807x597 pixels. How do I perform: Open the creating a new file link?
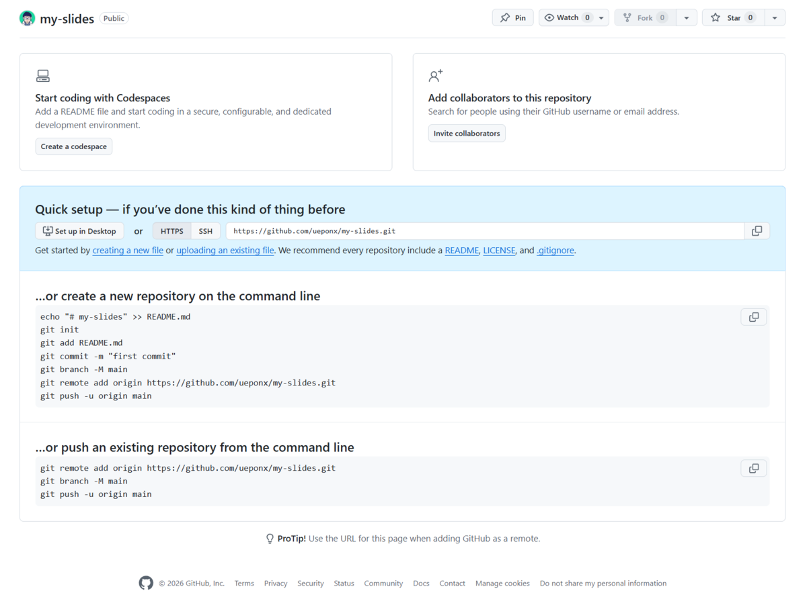tap(128, 250)
